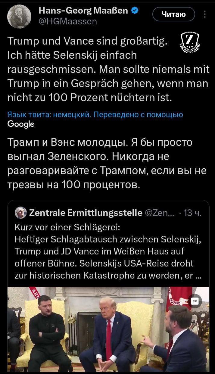Image resolution: width=215 pixels, height=374 pixels.
Task: Click the Google logo under translation notice
Action: tap(21, 124)
